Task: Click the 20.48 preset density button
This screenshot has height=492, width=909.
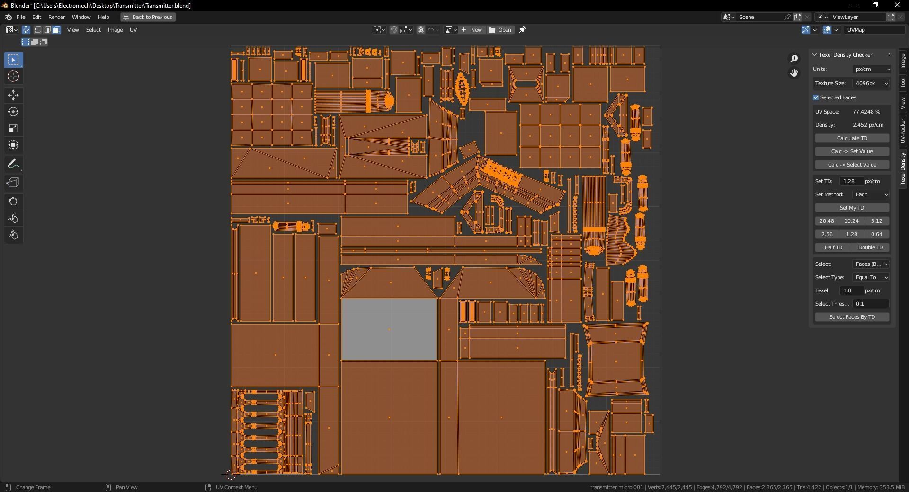Action: (827, 221)
